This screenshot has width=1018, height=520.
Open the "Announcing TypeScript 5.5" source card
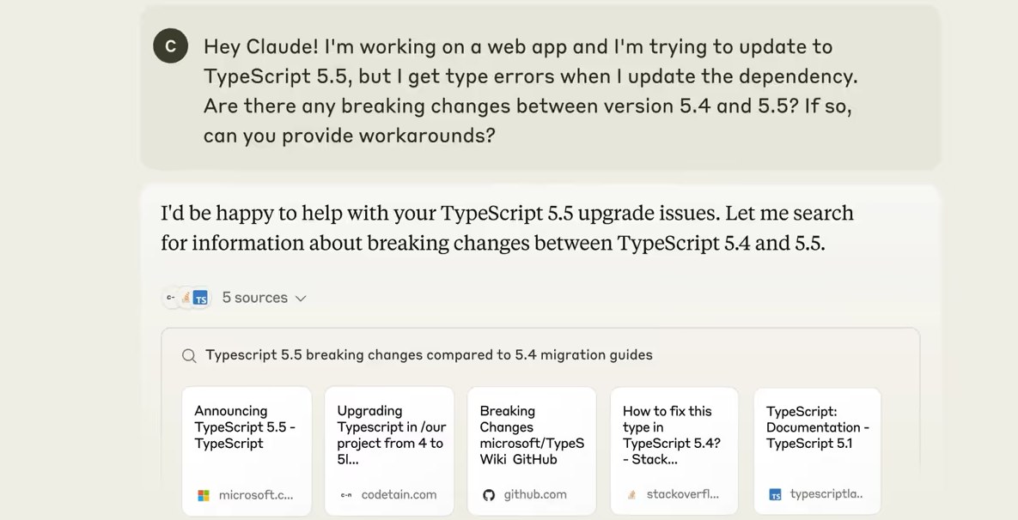(247, 450)
